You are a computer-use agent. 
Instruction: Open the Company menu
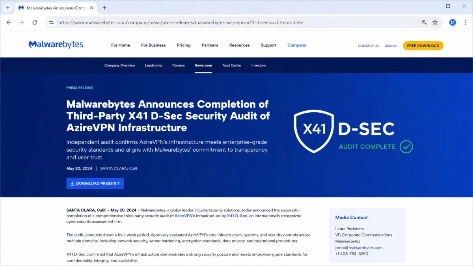(x=297, y=45)
